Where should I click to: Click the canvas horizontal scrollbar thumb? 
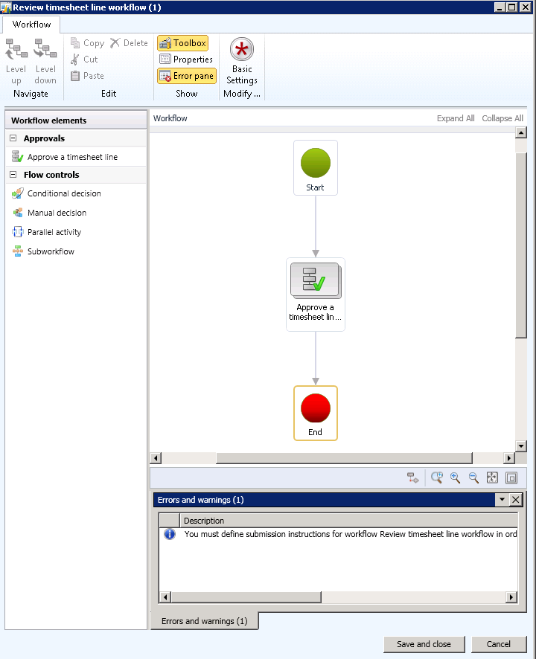pos(343,458)
